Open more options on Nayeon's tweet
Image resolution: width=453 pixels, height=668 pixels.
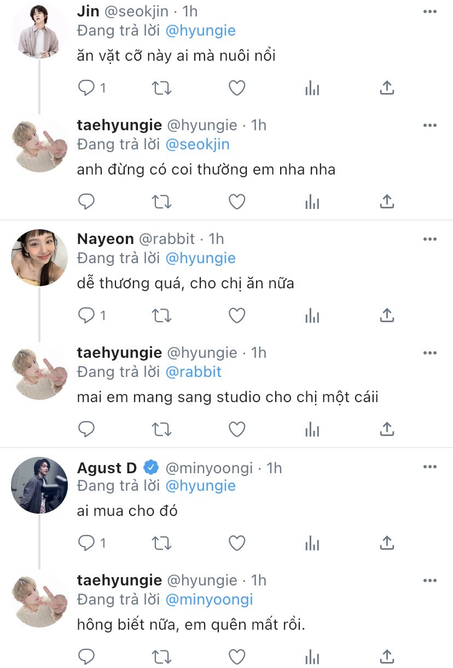(430, 239)
